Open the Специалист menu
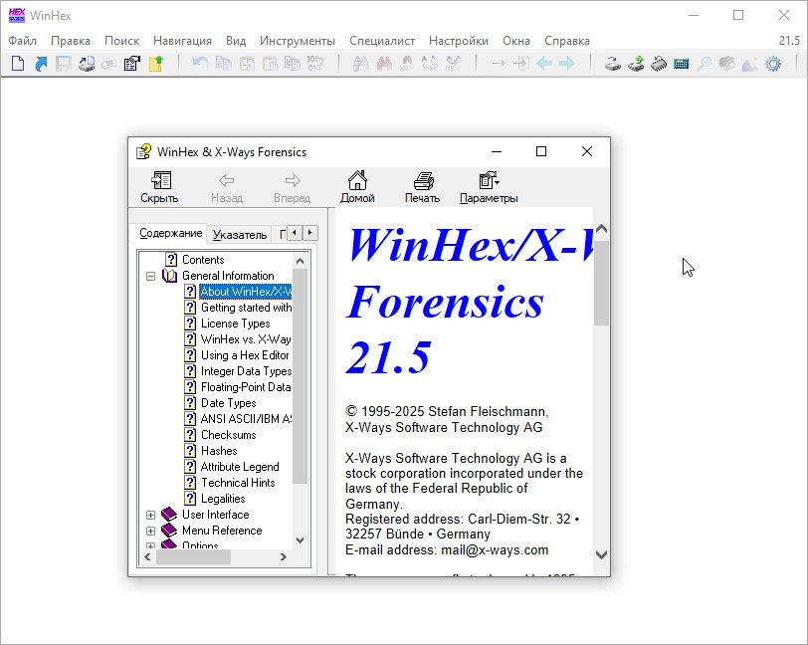The width and height of the screenshot is (808, 645). pos(382,41)
